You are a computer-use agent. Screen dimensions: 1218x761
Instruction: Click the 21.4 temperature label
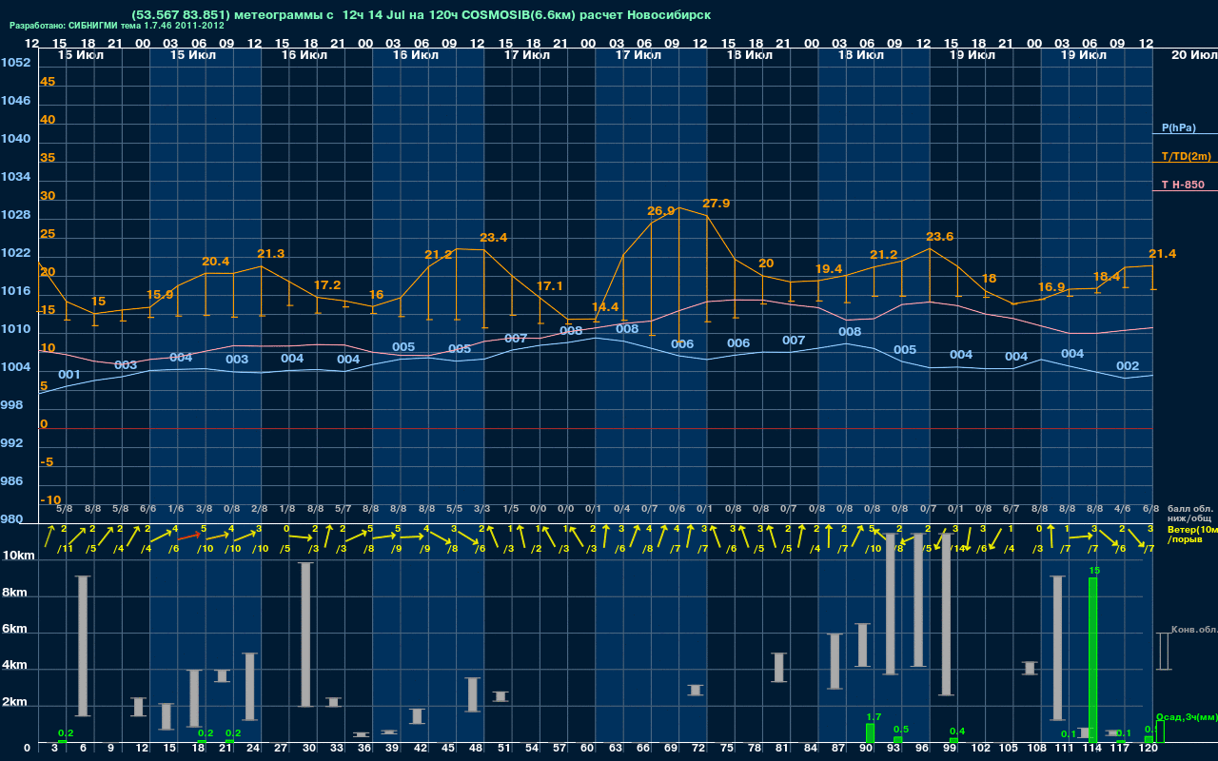pyautogui.click(x=1162, y=254)
